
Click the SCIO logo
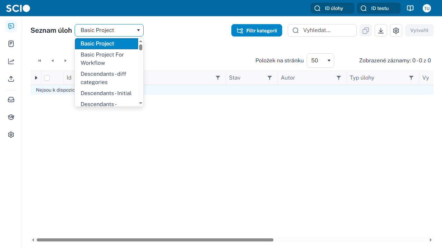(18, 8)
